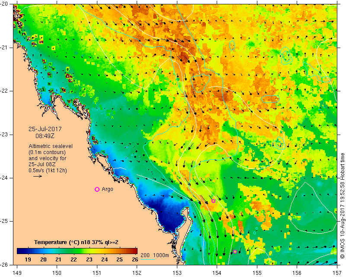Click the 154 longitude axis label
This screenshot has height=277, width=346.
(x=217, y=273)
